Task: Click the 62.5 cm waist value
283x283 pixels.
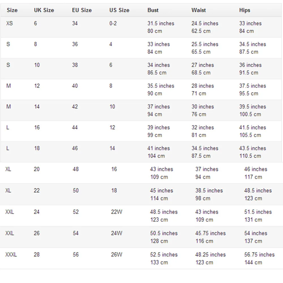Action: 201,31
